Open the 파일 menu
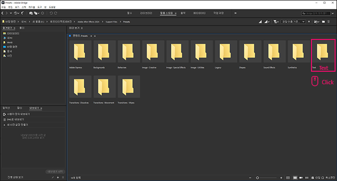 3,7
